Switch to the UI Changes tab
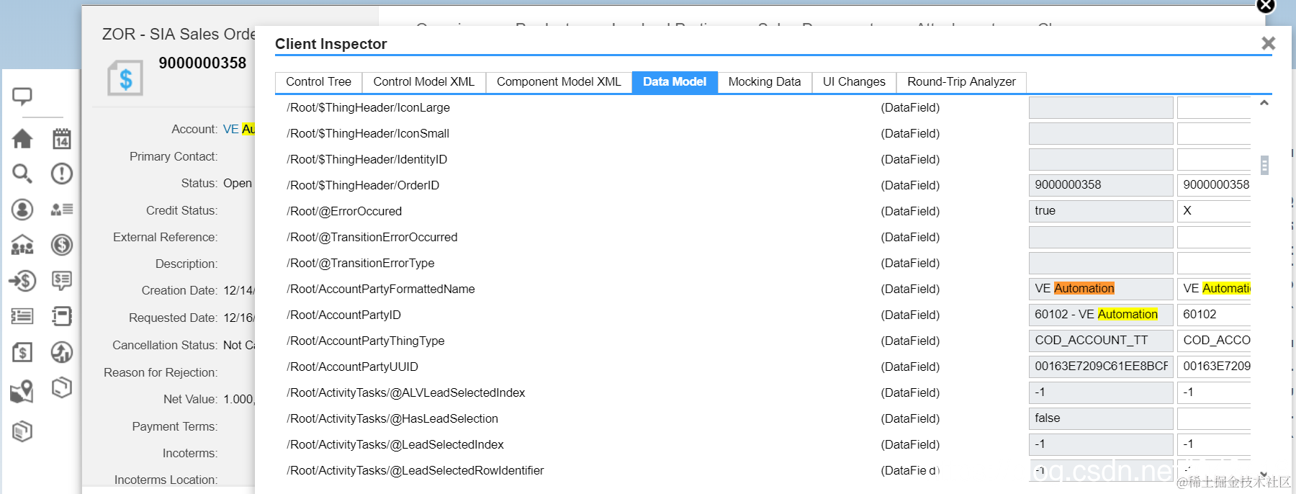Screen dimensions: 1296x494 click(x=854, y=82)
